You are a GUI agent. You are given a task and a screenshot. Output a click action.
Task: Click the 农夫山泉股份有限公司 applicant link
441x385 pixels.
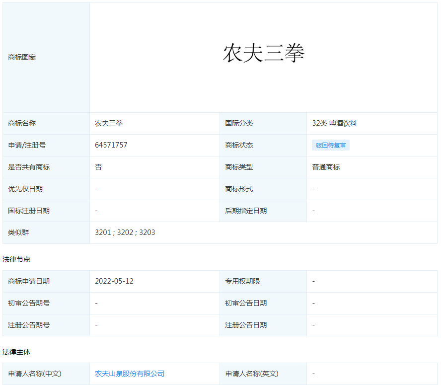point(130,374)
